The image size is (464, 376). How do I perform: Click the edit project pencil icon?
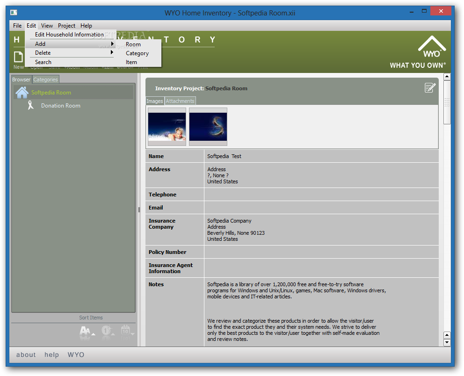430,87
